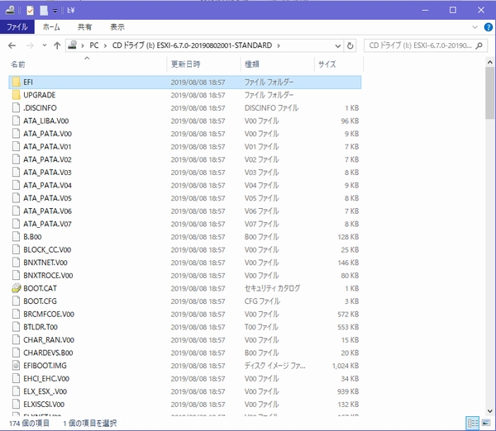Open the recent locations dropdown arrow
Image resolution: width=496 pixels, height=431 pixels.
click(45, 45)
